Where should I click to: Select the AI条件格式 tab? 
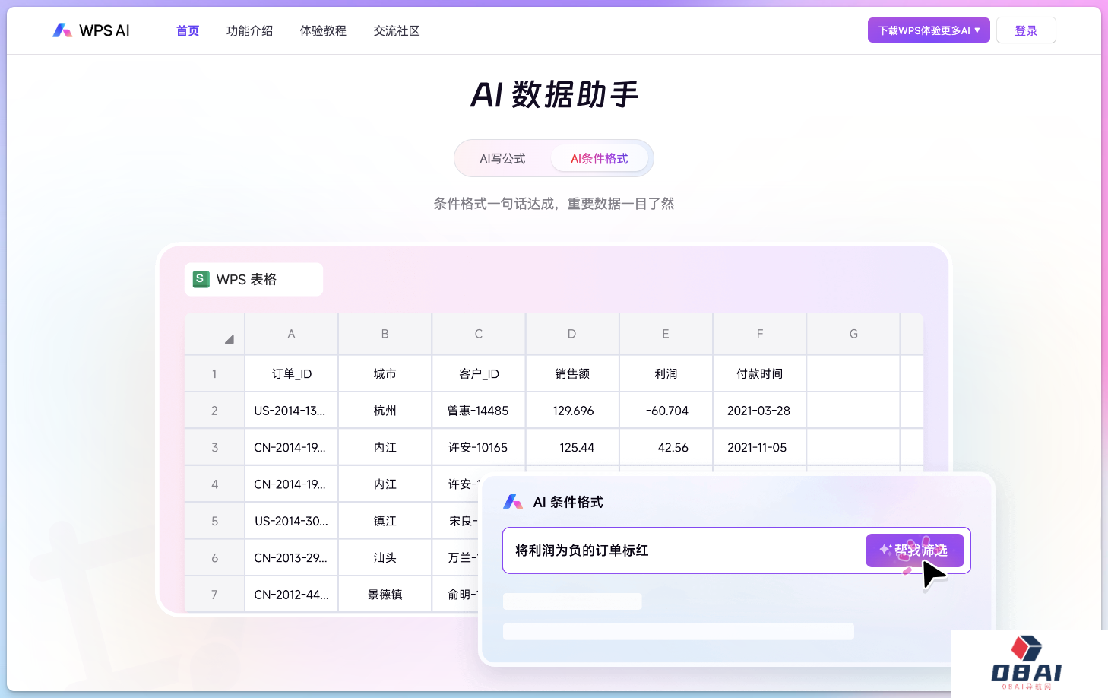tap(600, 158)
